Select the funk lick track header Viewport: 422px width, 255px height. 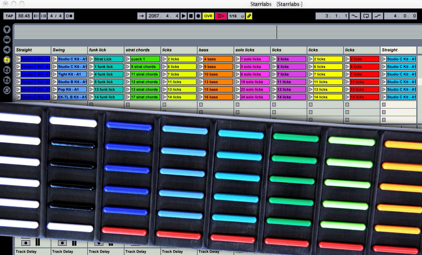[105, 50]
